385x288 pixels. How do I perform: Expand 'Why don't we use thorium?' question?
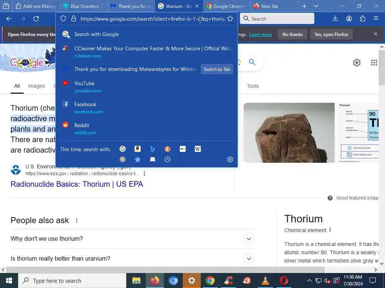coord(133,239)
